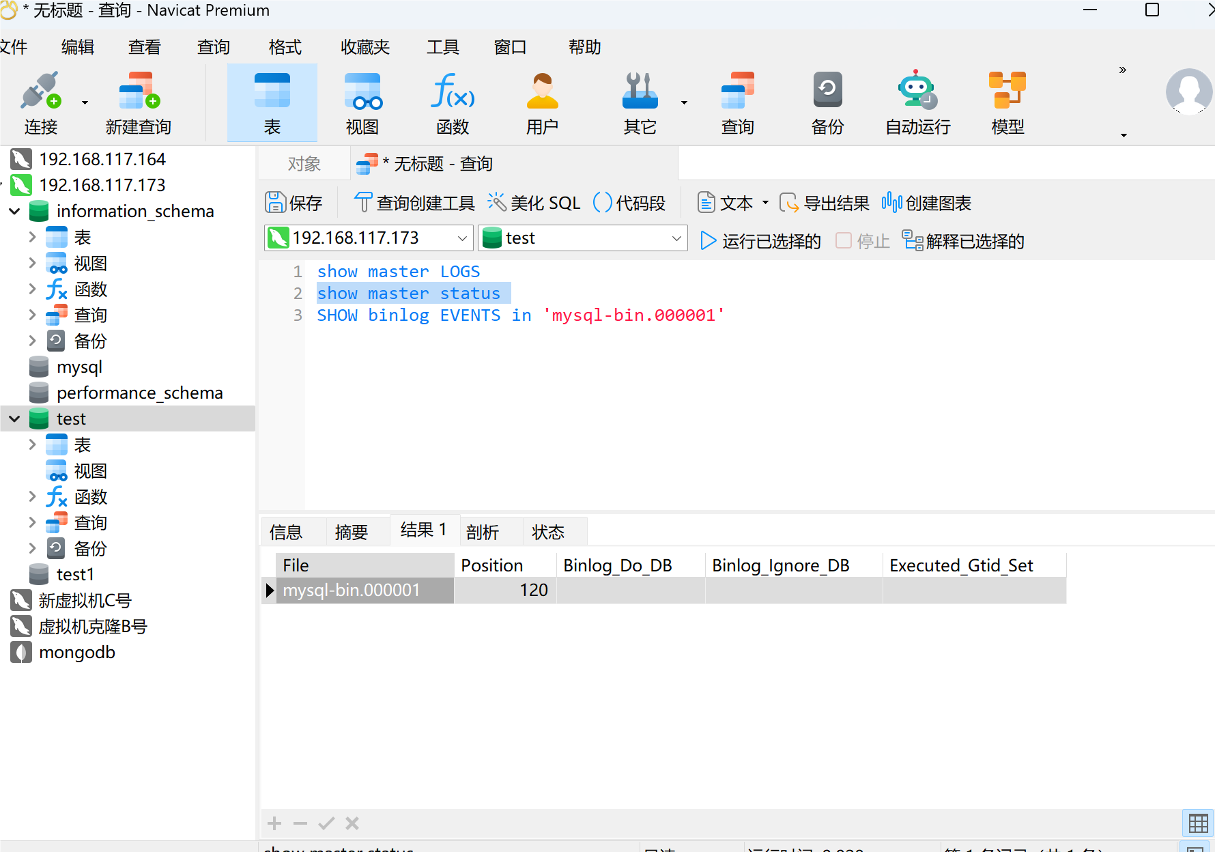Open New Query (新建查询) from toolbar

point(139,102)
